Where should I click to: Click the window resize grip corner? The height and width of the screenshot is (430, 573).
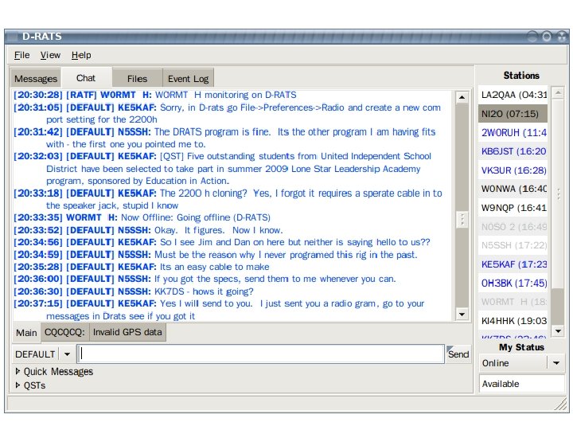coord(560,404)
